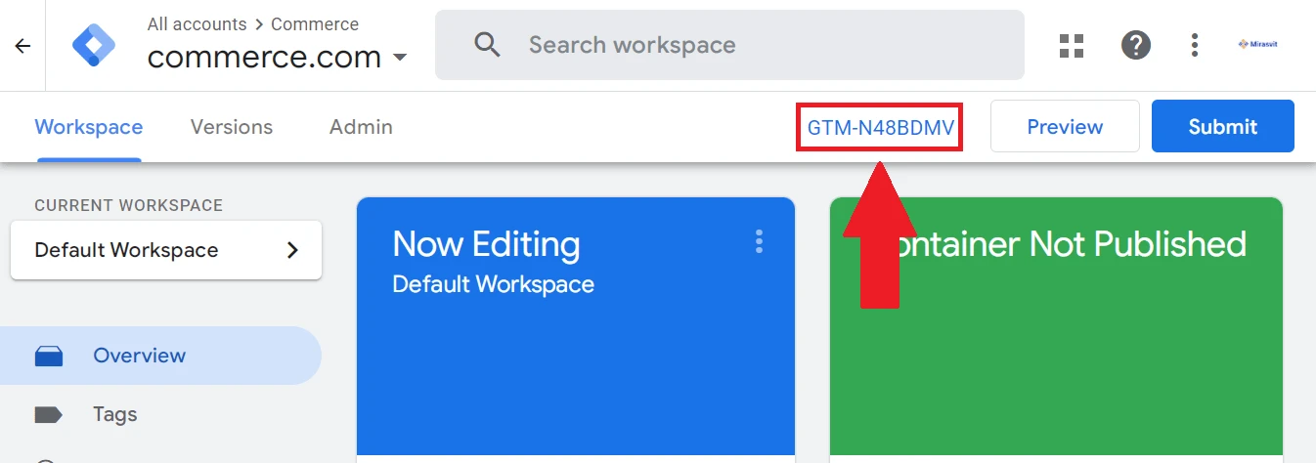The width and height of the screenshot is (1316, 463).
Task: Expand the commerce.com container dropdown
Action: (399, 58)
